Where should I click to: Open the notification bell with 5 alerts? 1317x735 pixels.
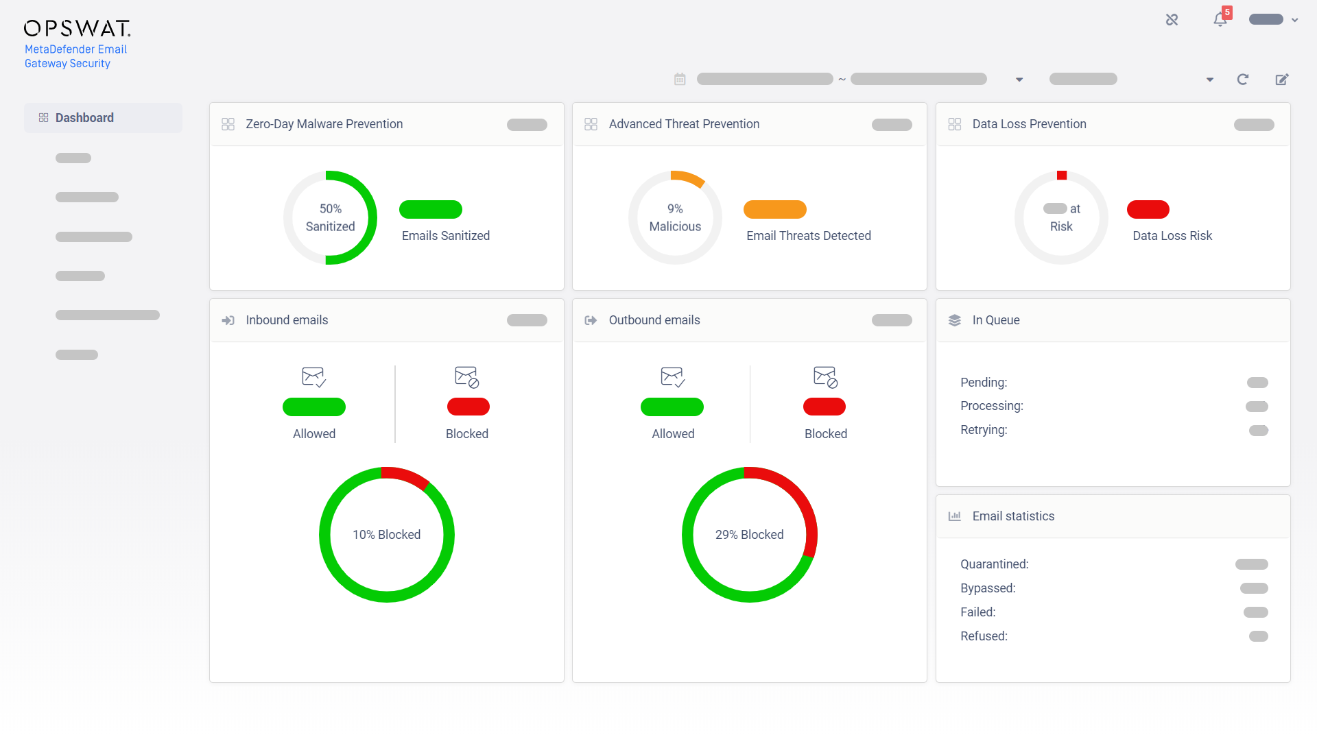[x=1220, y=20]
